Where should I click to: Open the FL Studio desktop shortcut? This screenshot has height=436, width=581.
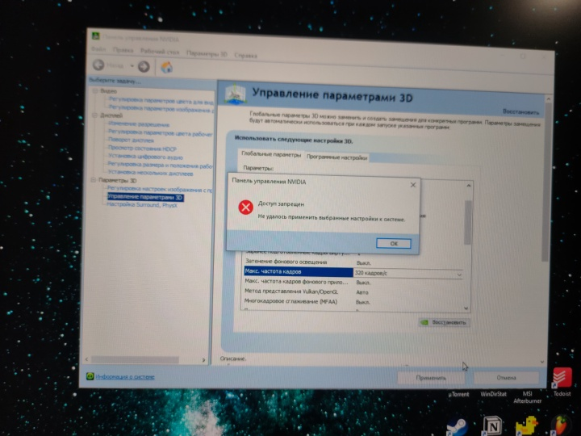pos(562,426)
